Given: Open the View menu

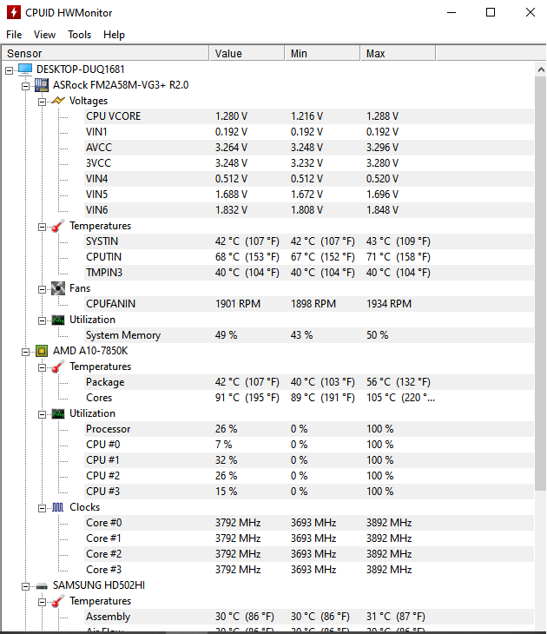Looking at the screenshot, I should [x=44, y=35].
